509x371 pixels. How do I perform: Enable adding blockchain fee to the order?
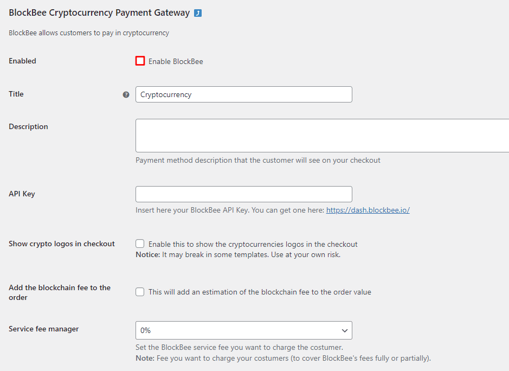[x=140, y=292]
